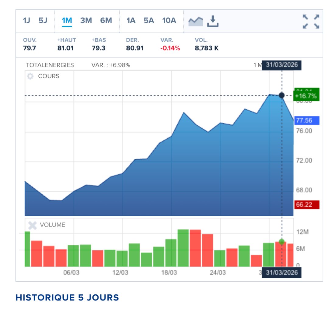Remove the VOLUME indicator panel
329x309 pixels.
[32, 225]
